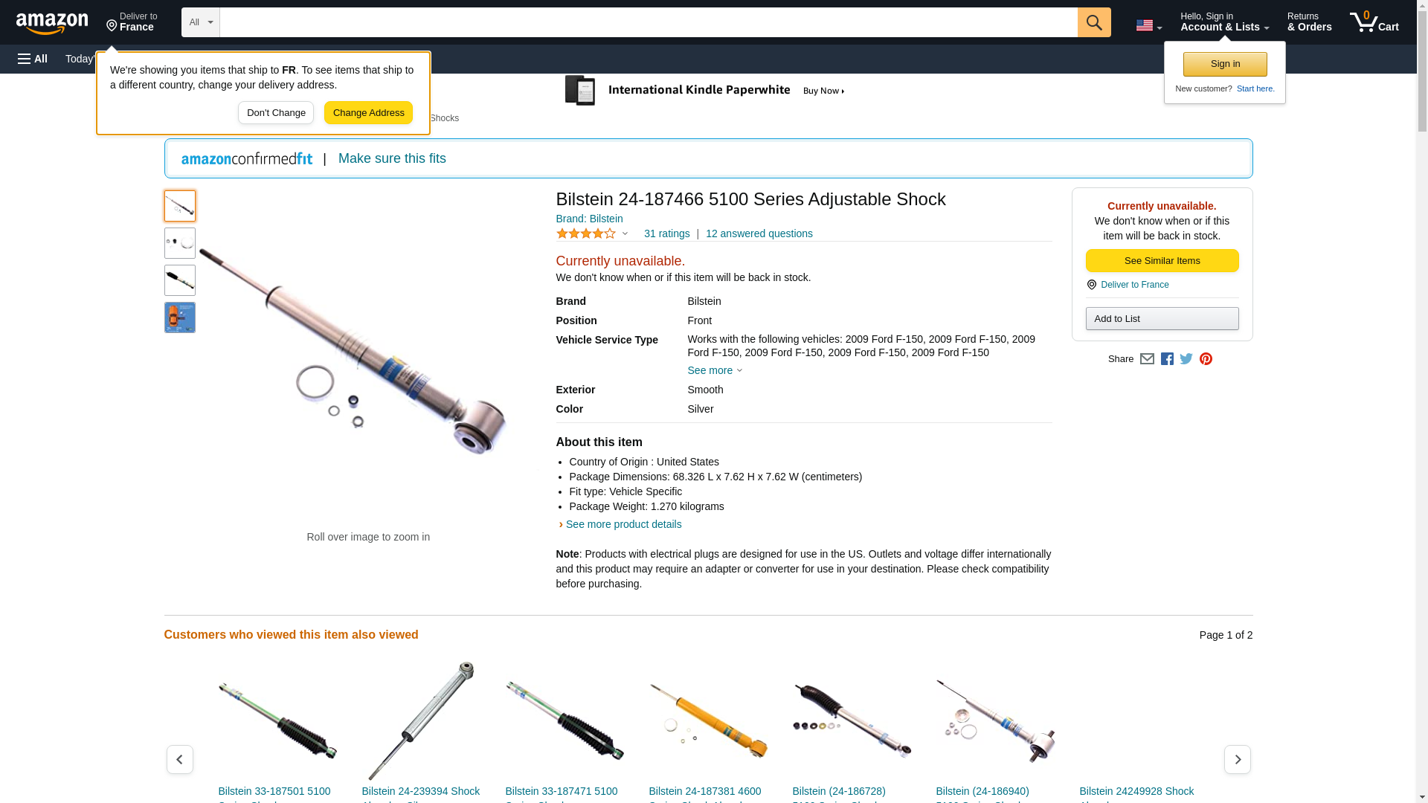Open the shopping cart icon
The width and height of the screenshot is (1428, 803).
click(1374, 22)
